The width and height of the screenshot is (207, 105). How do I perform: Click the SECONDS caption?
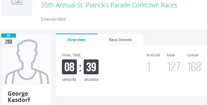coord(91,80)
